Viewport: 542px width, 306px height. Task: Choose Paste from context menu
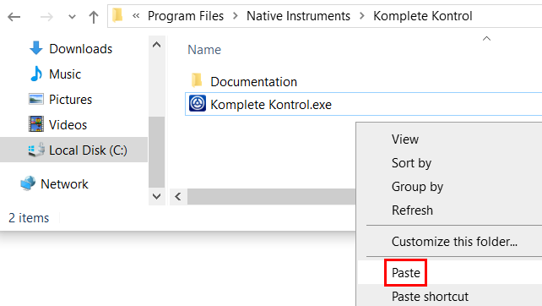406,273
